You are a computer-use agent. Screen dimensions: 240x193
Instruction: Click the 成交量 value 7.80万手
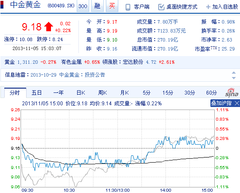click(x=168, y=22)
